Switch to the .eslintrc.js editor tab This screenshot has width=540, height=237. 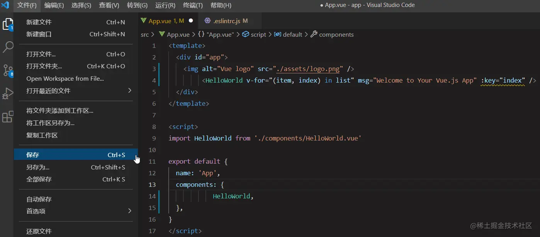point(229,20)
